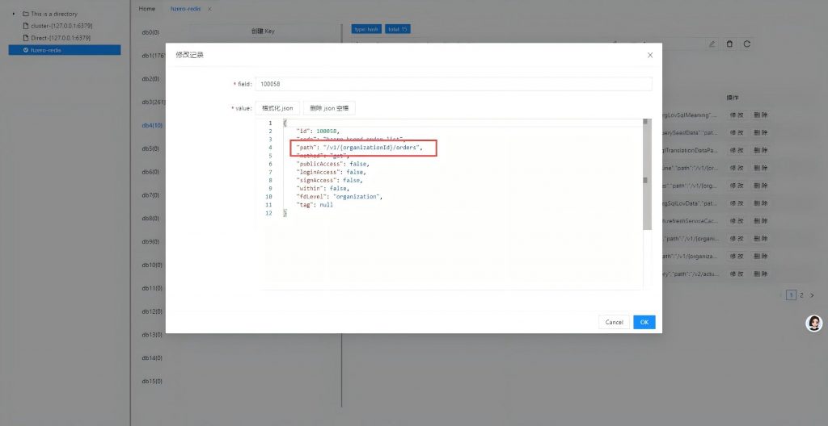Expand the This is a directory tree node
This screenshot has height=426, width=828.
(x=14, y=14)
